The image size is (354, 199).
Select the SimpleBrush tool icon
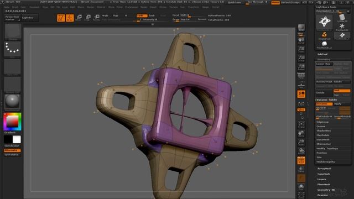click(324, 35)
